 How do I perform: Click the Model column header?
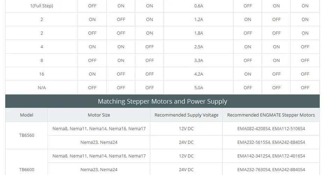[27, 115]
